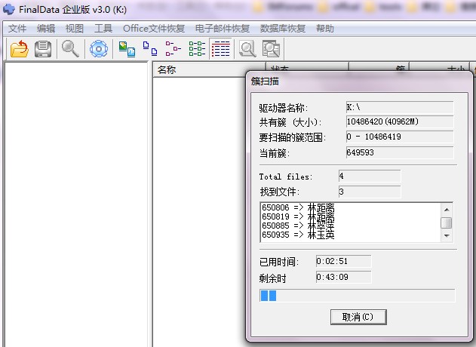Click the Total files label

286,177
